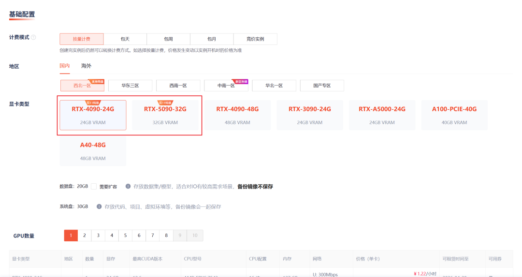Image resolution: width=522 pixels, height=277 pixels.
Task: Click the disabled GPU数量 option 10
Action: click(195, 235)
